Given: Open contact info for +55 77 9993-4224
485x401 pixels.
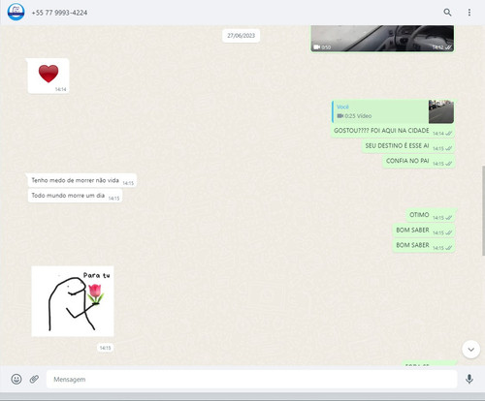Looking at the screenshot, I should (x=59, y=13).
